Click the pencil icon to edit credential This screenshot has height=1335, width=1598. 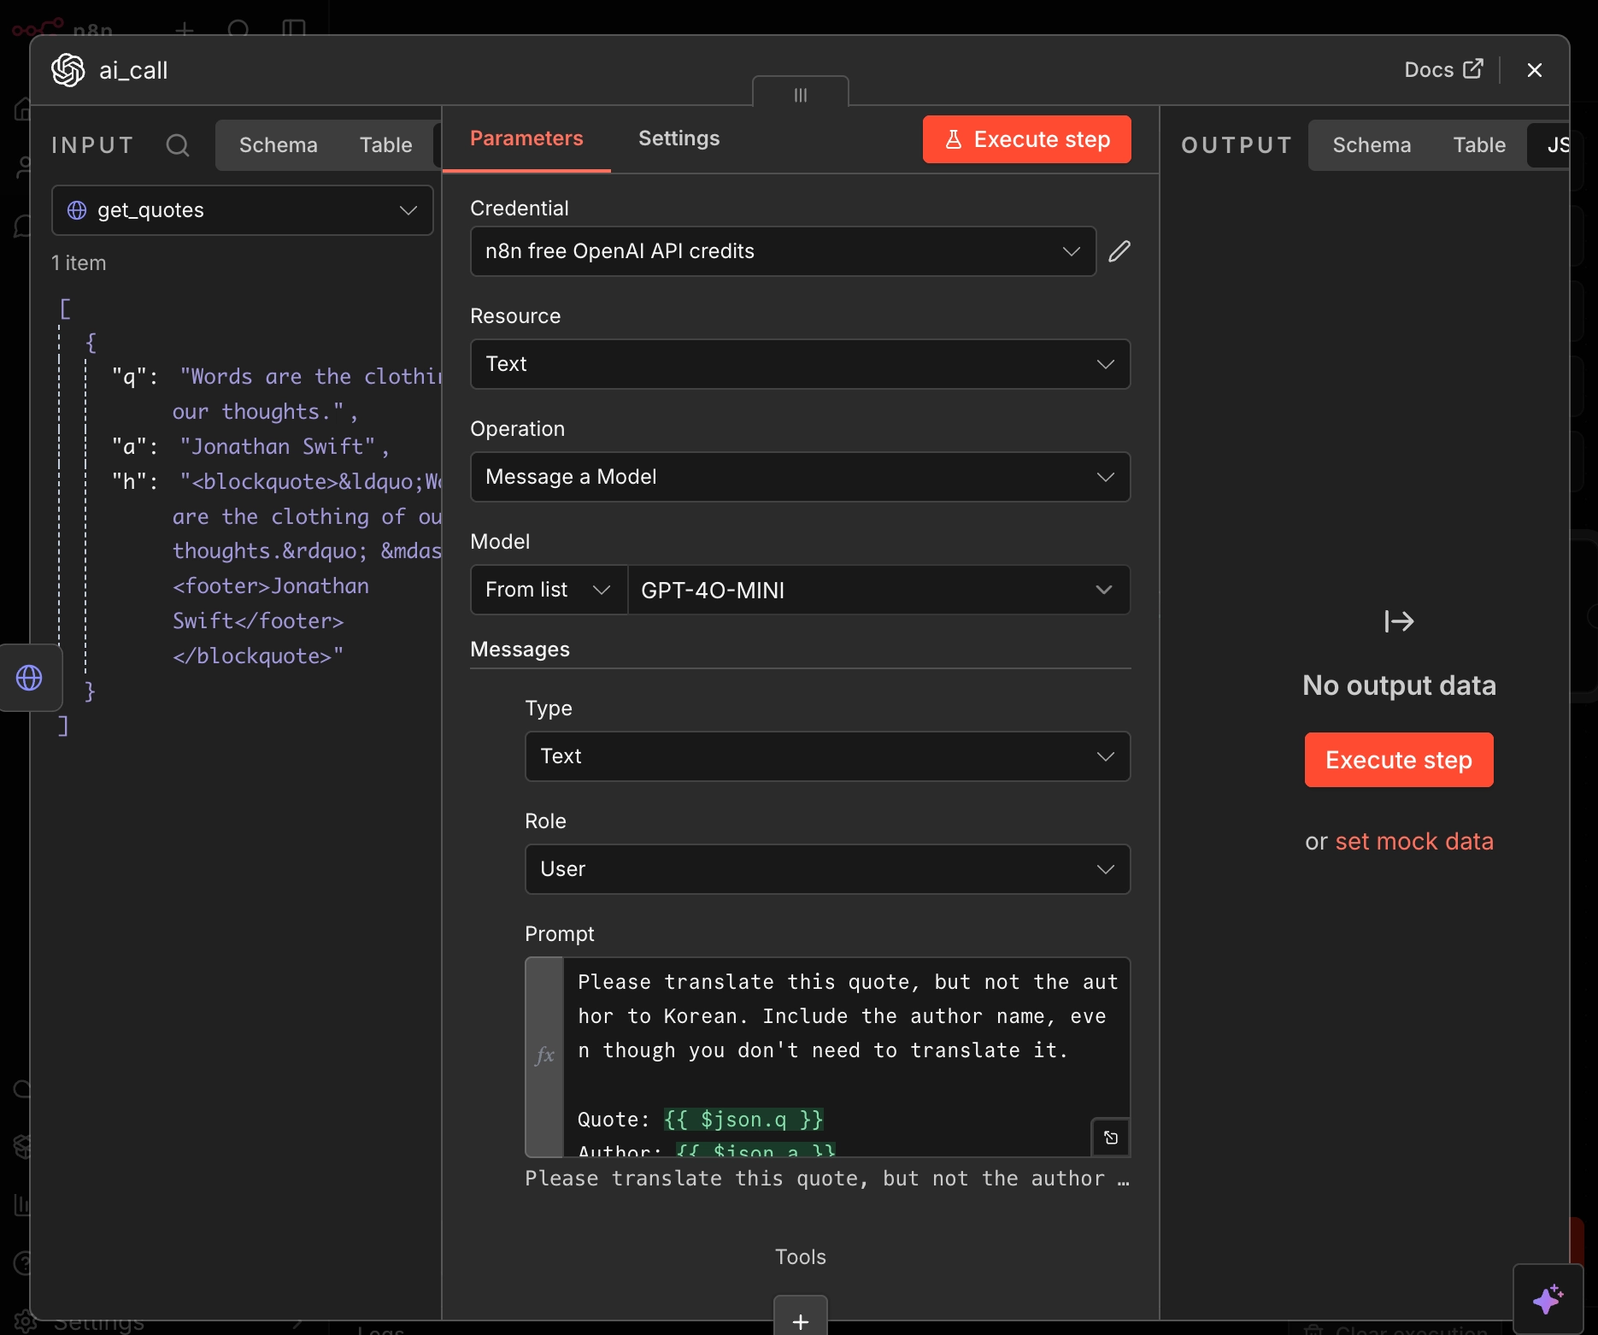coord(1119,251)
